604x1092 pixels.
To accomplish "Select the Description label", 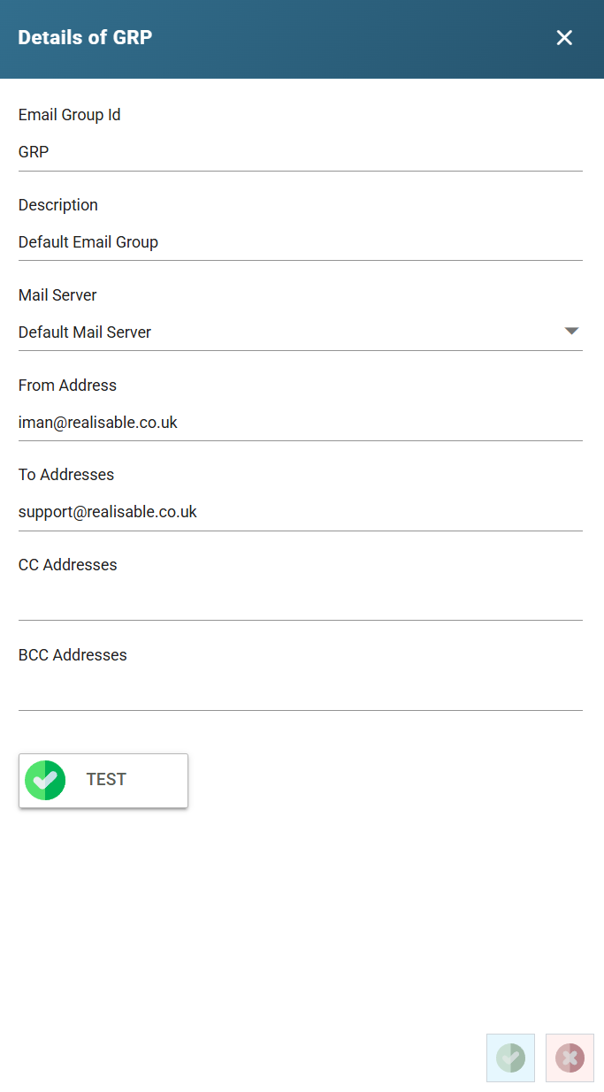I will (58, 205).
